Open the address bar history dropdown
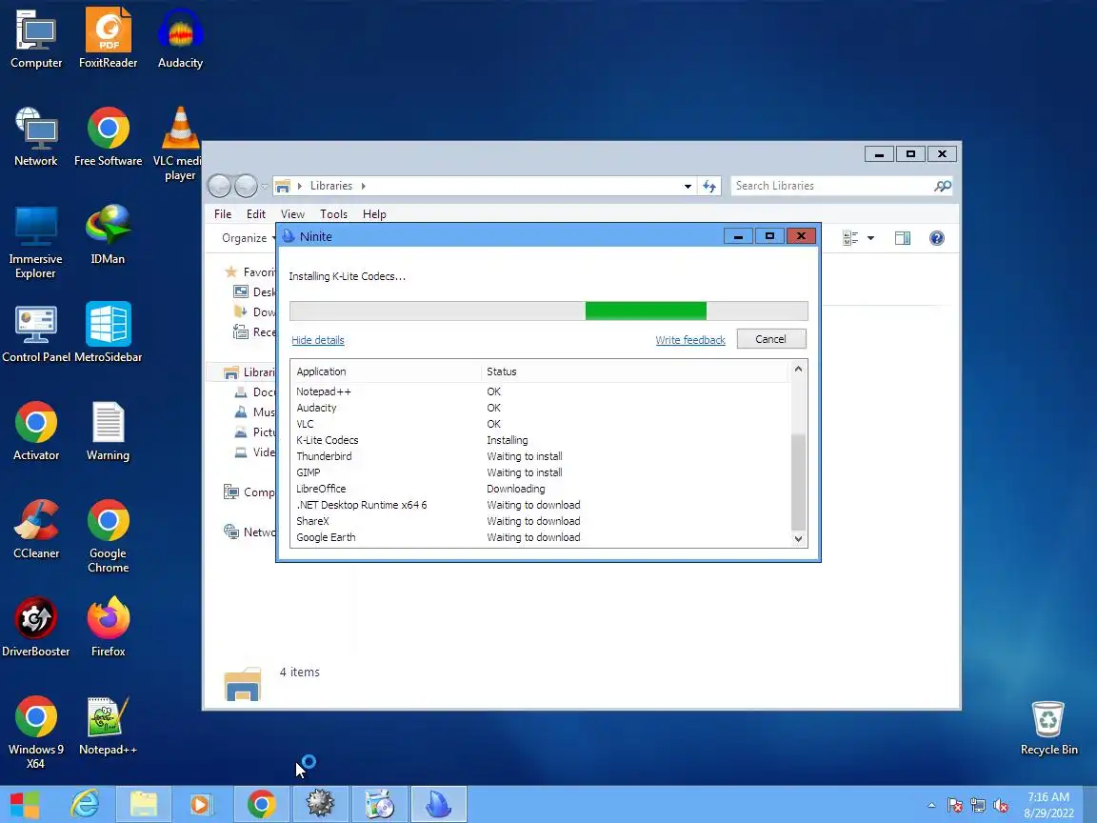Image resolution: width=1097 pixels, height=823 pixels. click(688, 186)
